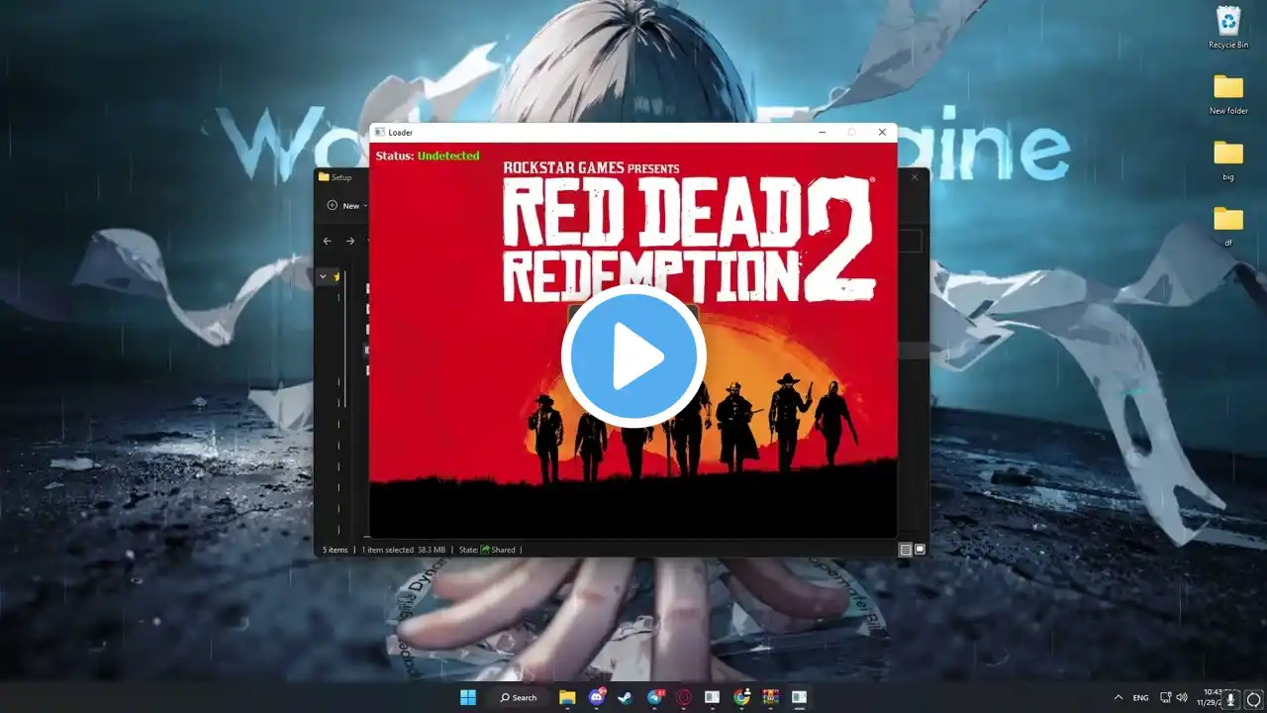Click the 'Loader' window title text
1267x713 pixels.
click(x=401, y=132)
